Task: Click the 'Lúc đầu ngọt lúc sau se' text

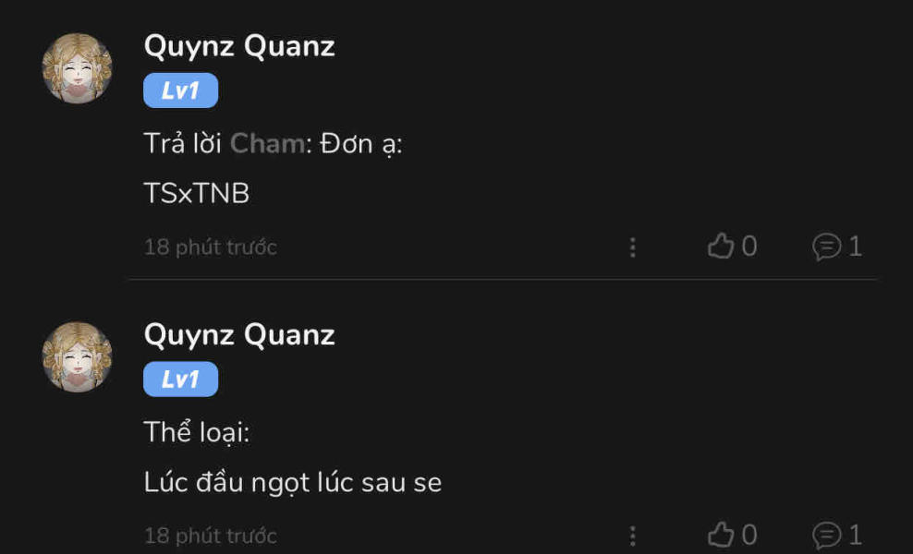Action: click(293, 483)
